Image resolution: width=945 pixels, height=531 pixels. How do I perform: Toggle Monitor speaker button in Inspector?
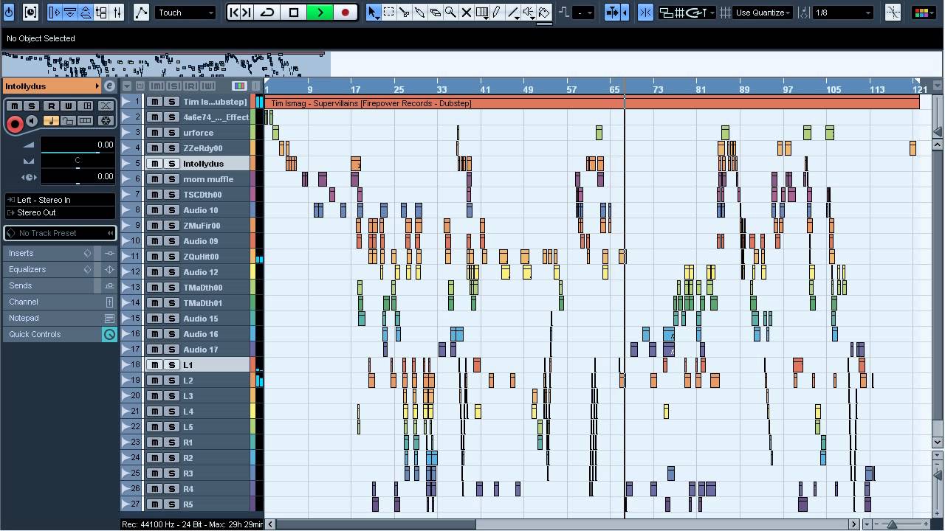pos(32,121)
